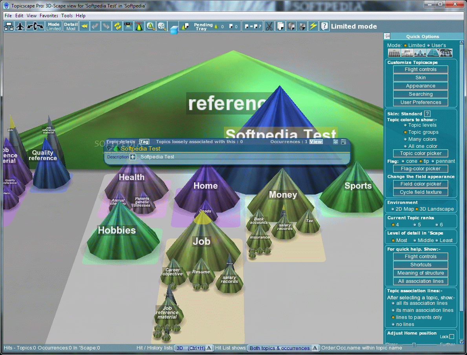Click the copy pages icon

(x=280, y=27)
